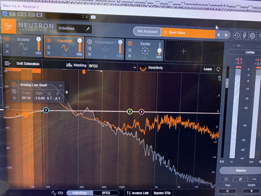The image size is (261, 196).
Task: Open settings gear icon
Action: click(x=252, y=36)
